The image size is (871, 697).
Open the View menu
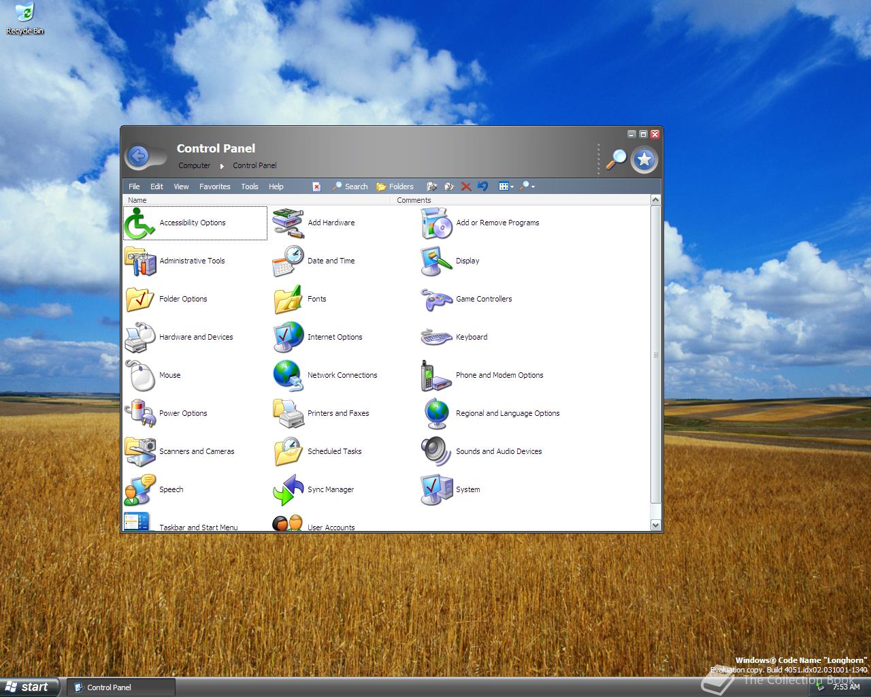coord(181,187)
